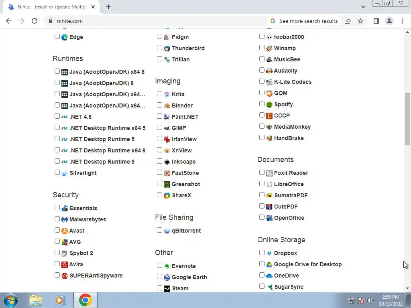Click the Steam icon
This screenshot has width=411, height=308.
(x=167, y=288)
